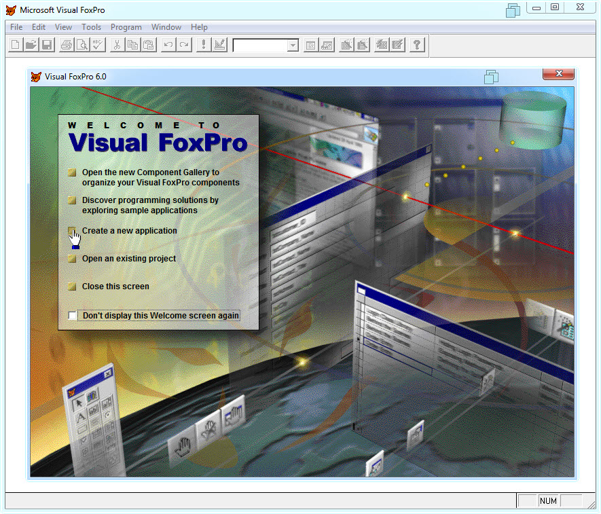Click bullet for Open the new Component Gallery
The width and height of the screenshot is (601, 514).
pos(72,172)
